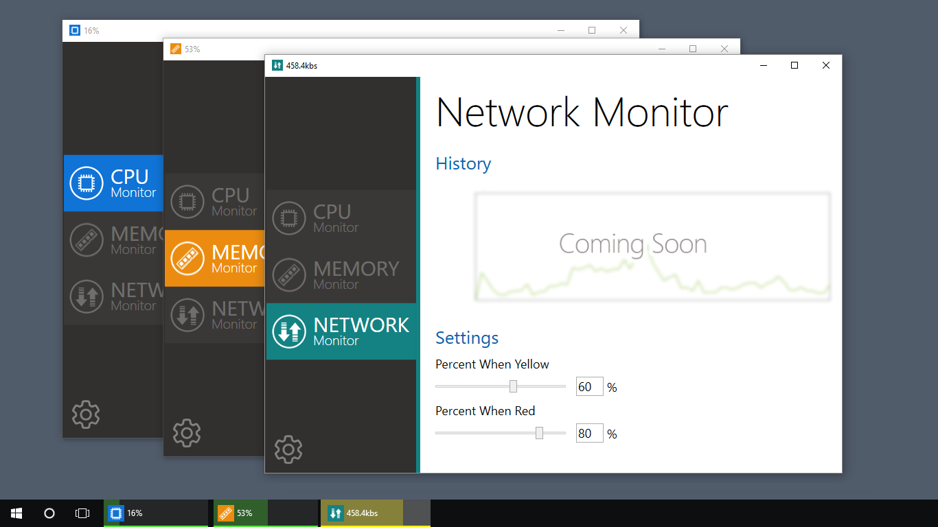
Task: Open settings gear in the 458.4kbs window
Action: [x=288, y=449]
